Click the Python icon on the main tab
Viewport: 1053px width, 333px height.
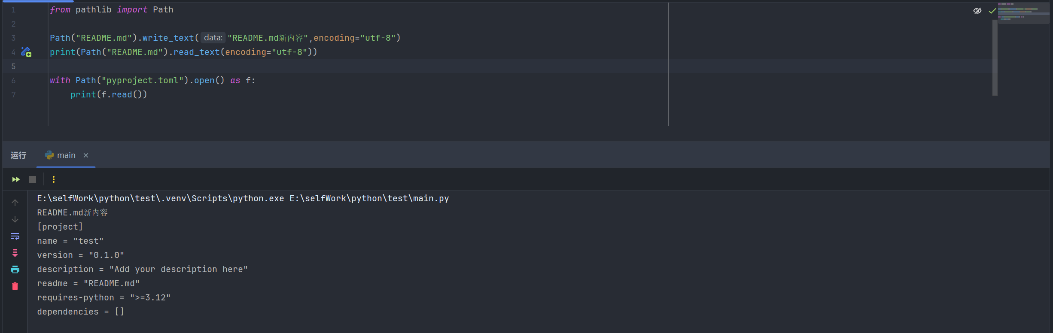point(49,155)
